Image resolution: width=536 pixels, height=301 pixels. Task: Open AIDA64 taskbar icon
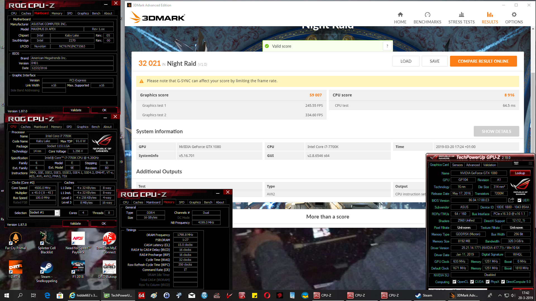142,295
